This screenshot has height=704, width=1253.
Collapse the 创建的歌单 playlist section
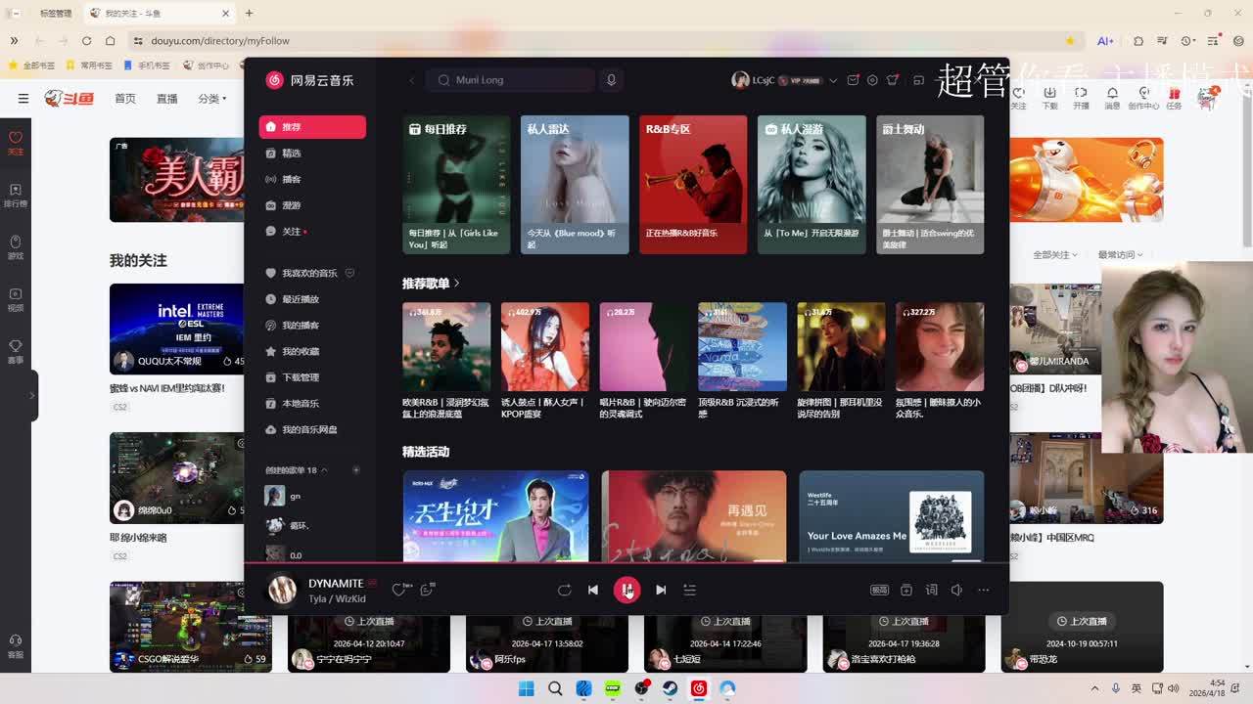[324, 470]
